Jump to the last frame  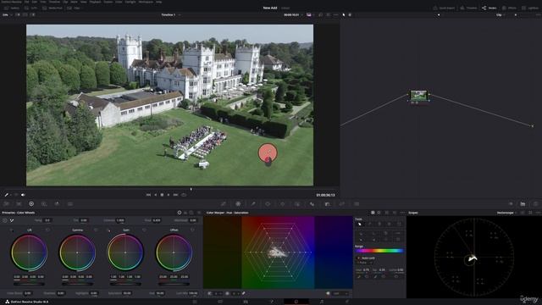click(175, 195)
